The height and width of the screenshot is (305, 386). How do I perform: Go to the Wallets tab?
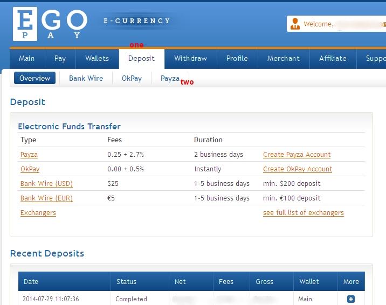point(97,59)
